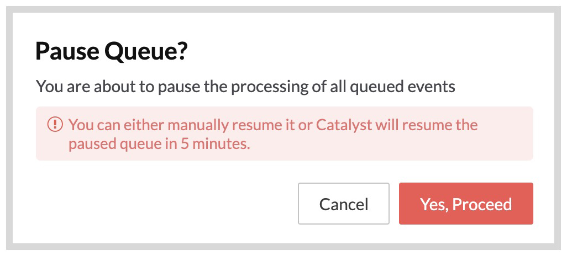This screenshot has width=567, height=256.
Task: Click the alert icon beside "You can either"
Action: 54,125
